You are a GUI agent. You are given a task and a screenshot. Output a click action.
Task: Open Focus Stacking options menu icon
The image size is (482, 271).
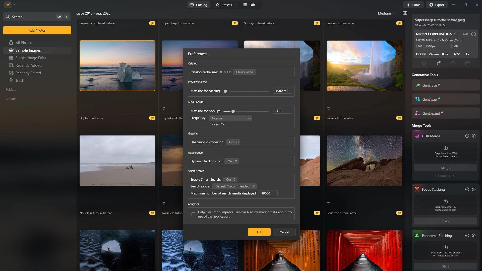pyautogui.click(x=467, y=189)
